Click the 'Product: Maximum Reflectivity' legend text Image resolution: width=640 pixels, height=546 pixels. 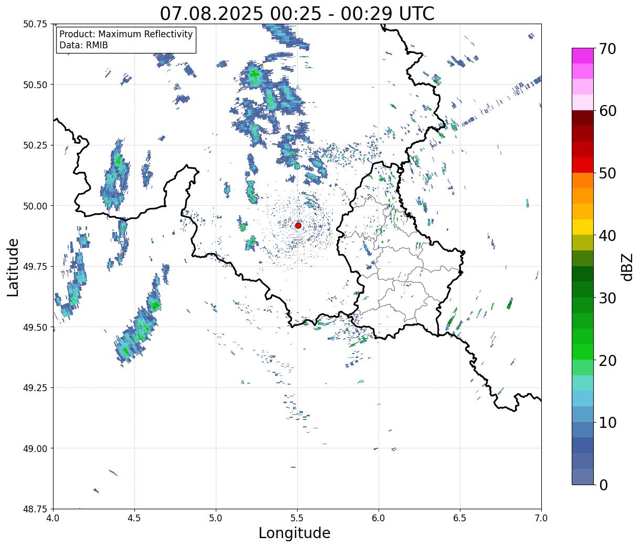coord(126,34)
